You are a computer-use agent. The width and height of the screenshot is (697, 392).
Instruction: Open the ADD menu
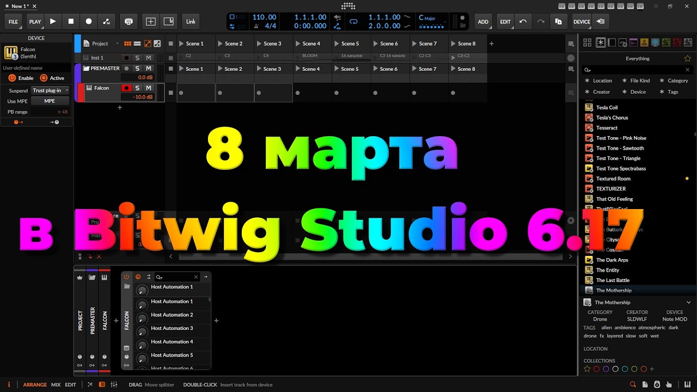coord(483,22)
